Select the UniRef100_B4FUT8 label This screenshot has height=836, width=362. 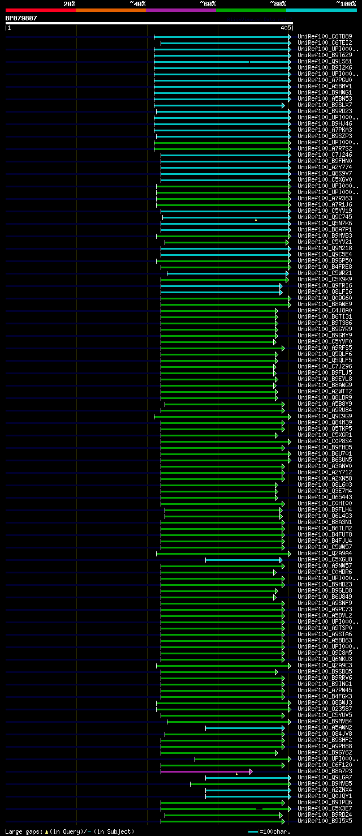pyautogui.click(x=324, y=534)
